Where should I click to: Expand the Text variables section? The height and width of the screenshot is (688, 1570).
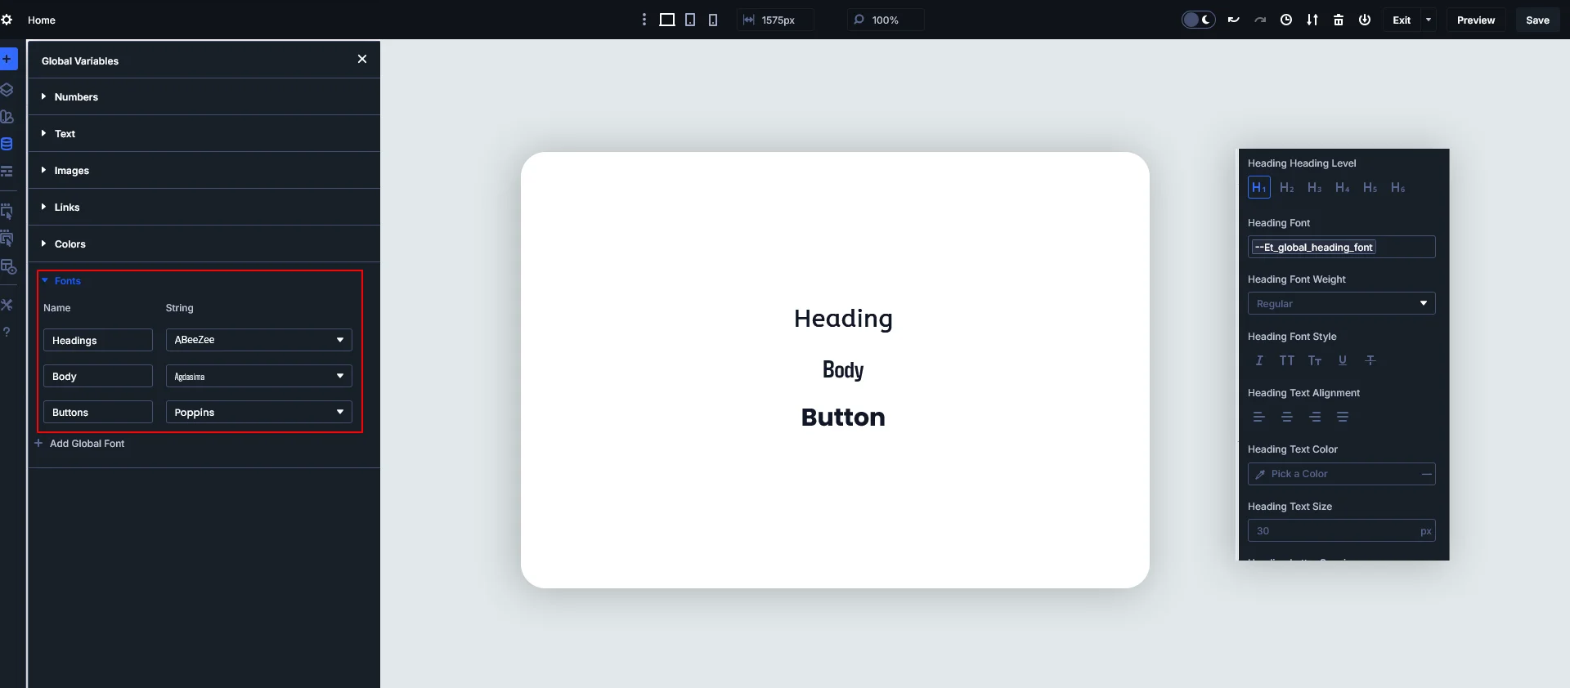pyautogui.click(x=204, y=133)
